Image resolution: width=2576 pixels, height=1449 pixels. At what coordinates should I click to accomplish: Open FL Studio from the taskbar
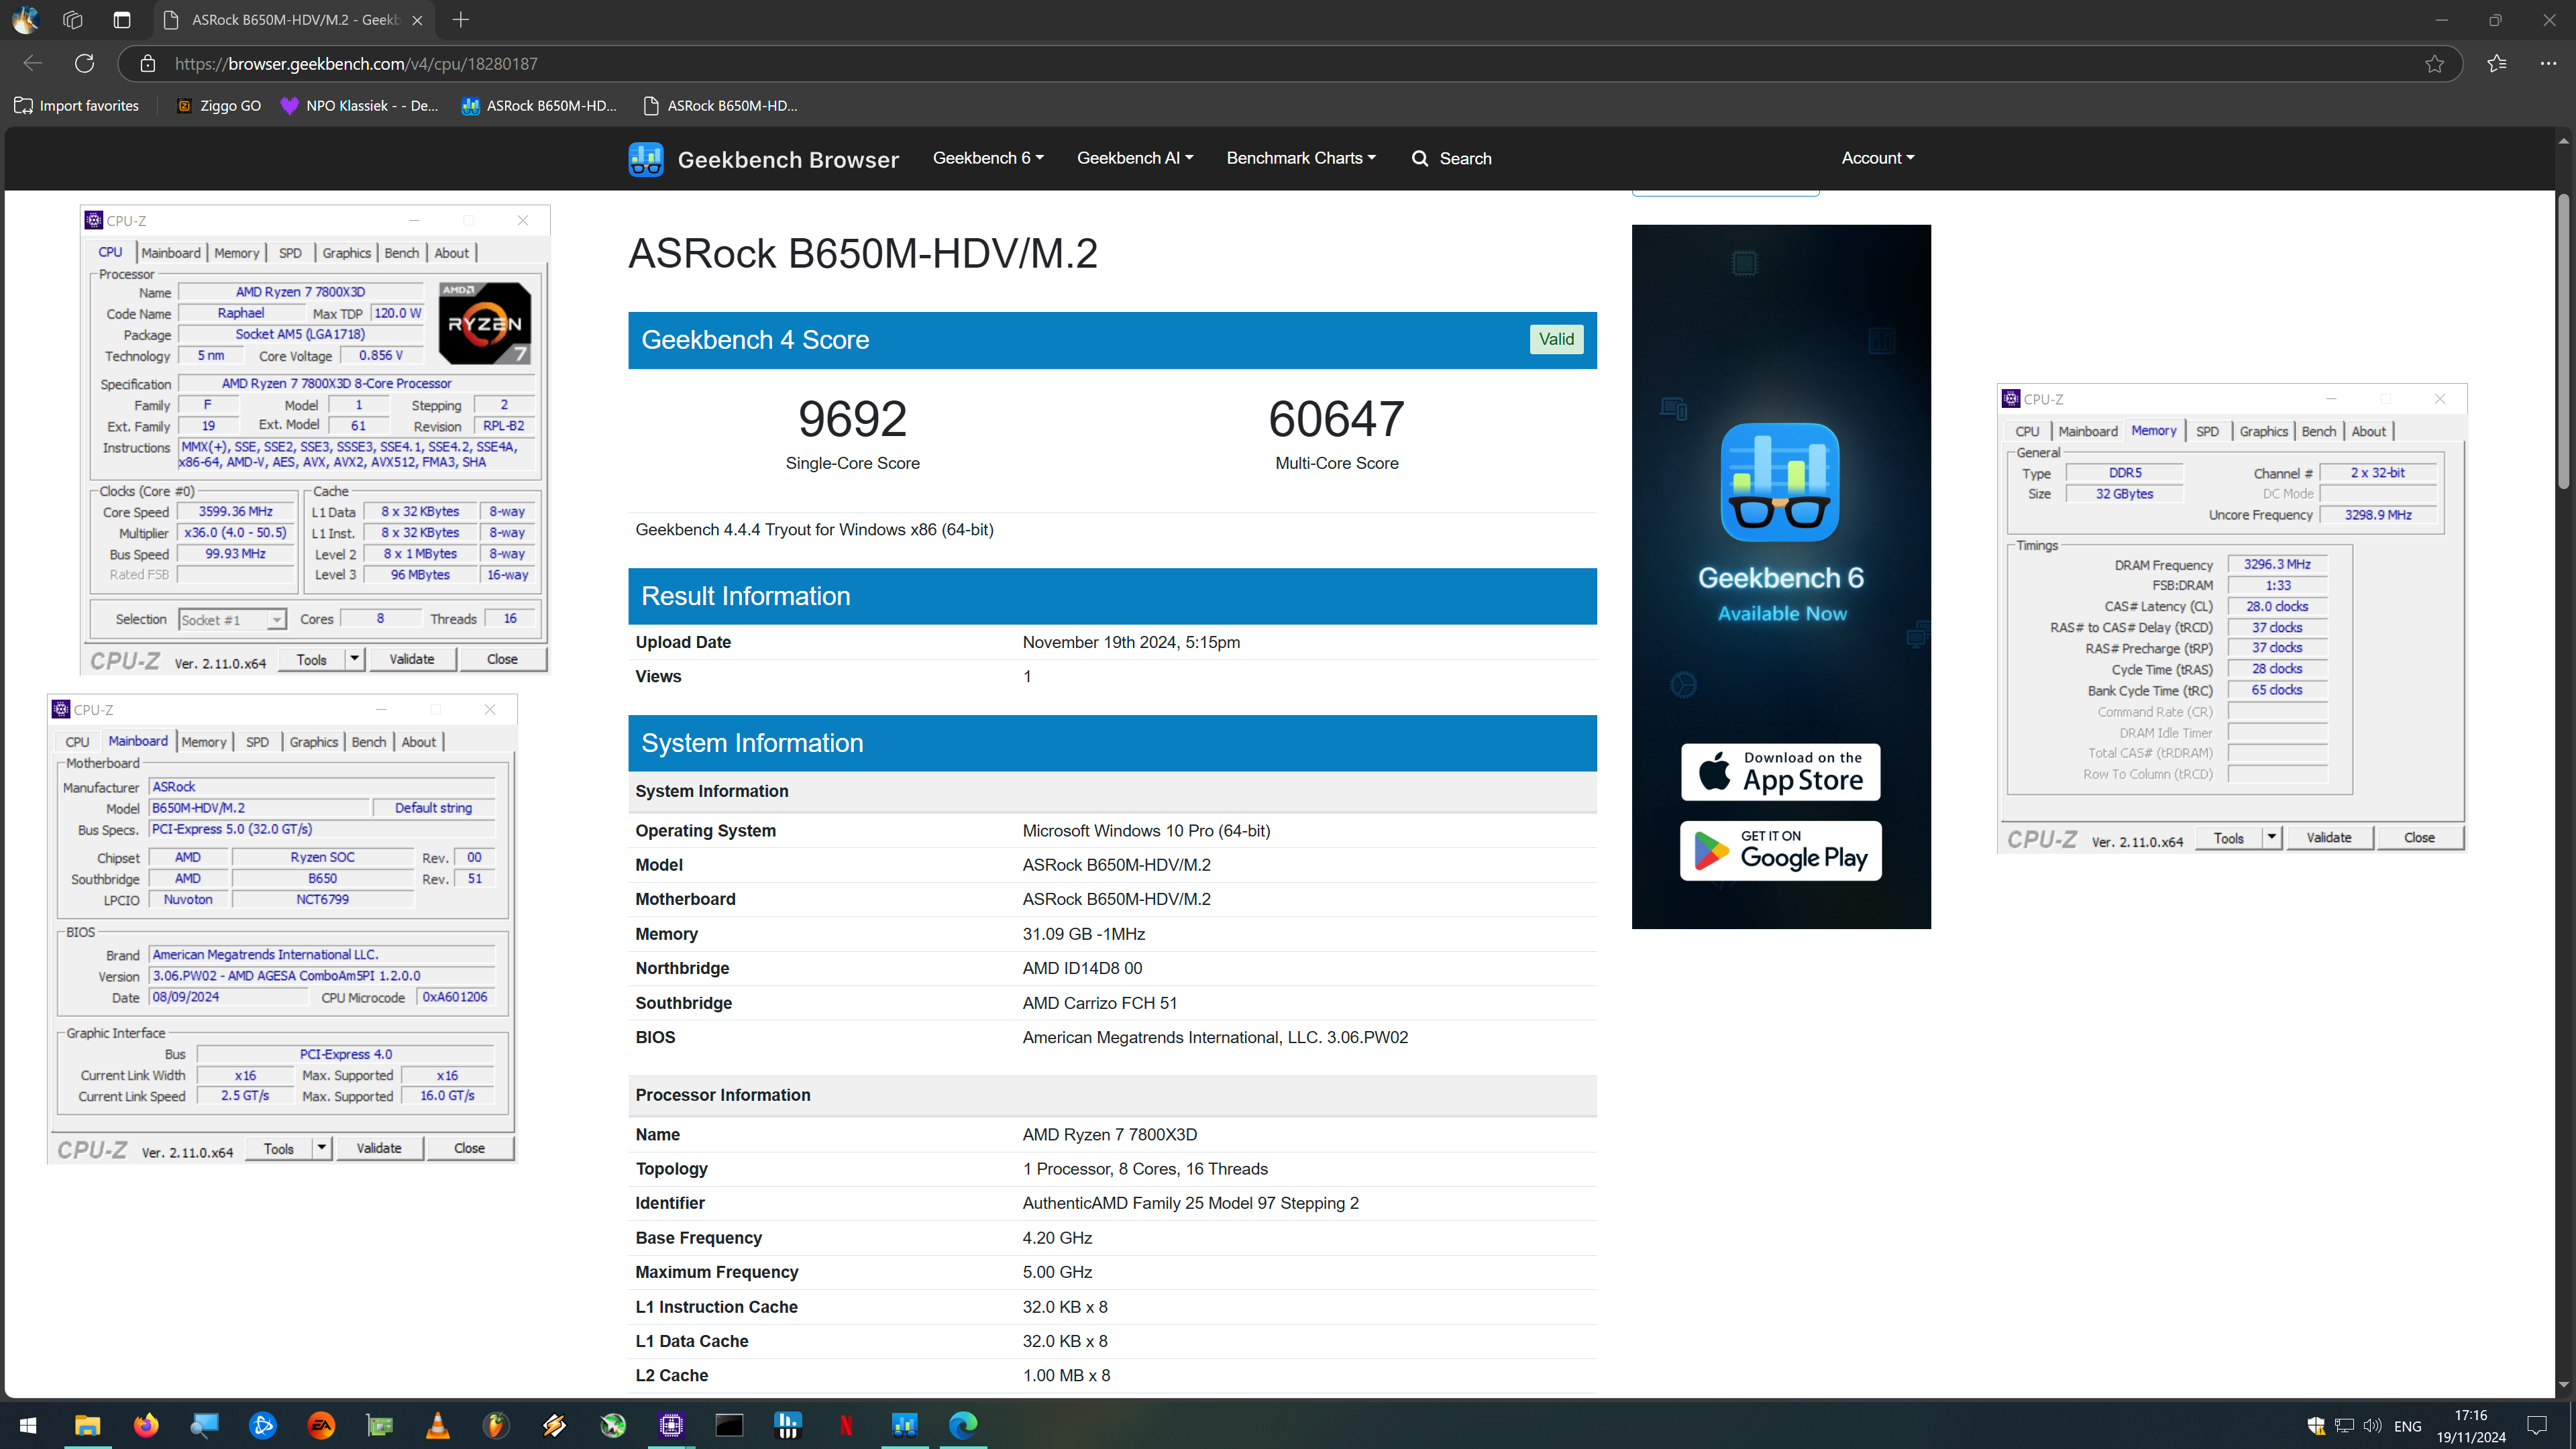(496, 1426)
